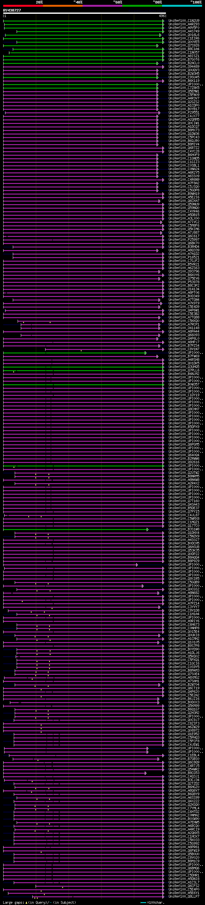Select the UniRef100_A8Q339 label
This screenshot has height=905, width=205.
pyautogui.click(x=184, y=250)
